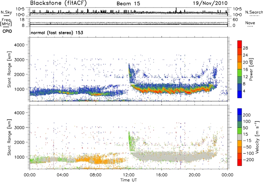
Task: Click the 'Beam 15' header label
Action: (x=128, y=4)
